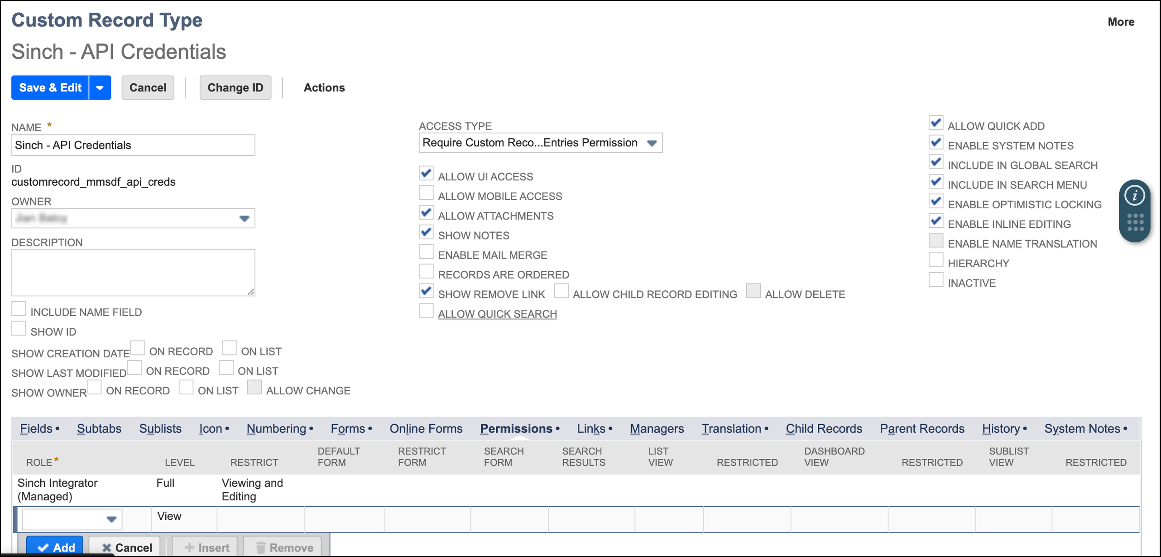Screen dimensions: 1161x557
Task: Click the Allow Quick Search link label
Action: tap(497, 314)
